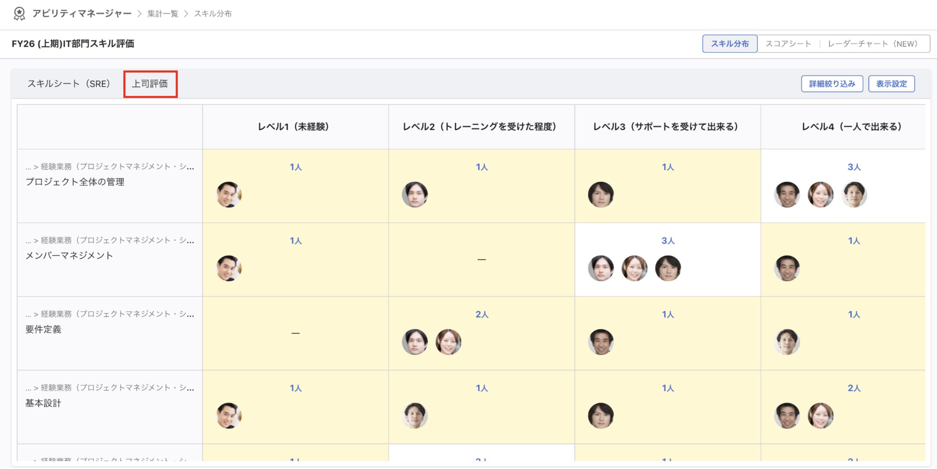
Task: Click 3人 count in プロジェクト全体の管理 Level 4
Action: 854,167
